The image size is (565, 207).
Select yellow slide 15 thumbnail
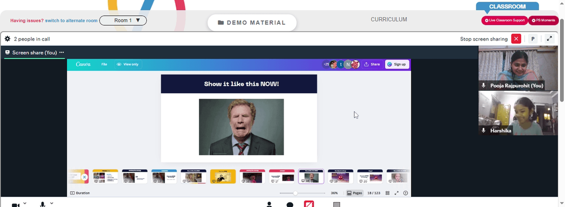pyautogui.click(x=223, y=177)
